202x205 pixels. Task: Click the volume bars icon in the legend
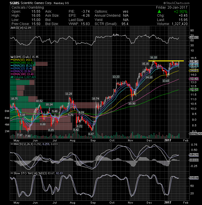[12, 77]
